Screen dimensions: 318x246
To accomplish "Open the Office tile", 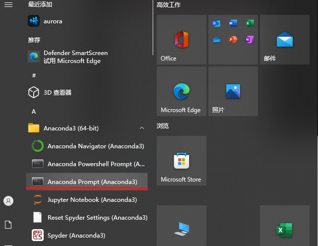I will [x=182, y=40].
